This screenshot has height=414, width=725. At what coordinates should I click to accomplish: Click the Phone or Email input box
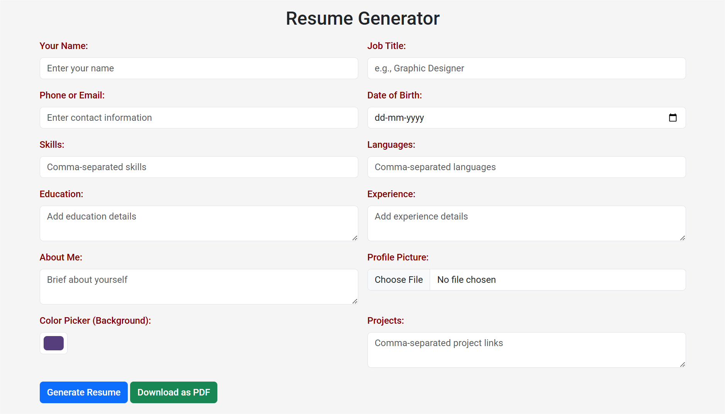tap(199, 118)
